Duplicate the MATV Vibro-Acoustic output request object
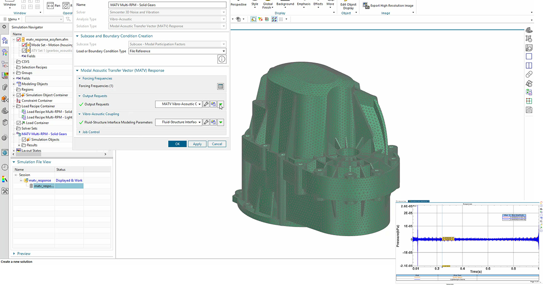543x285 pixels. pos(213,104)
